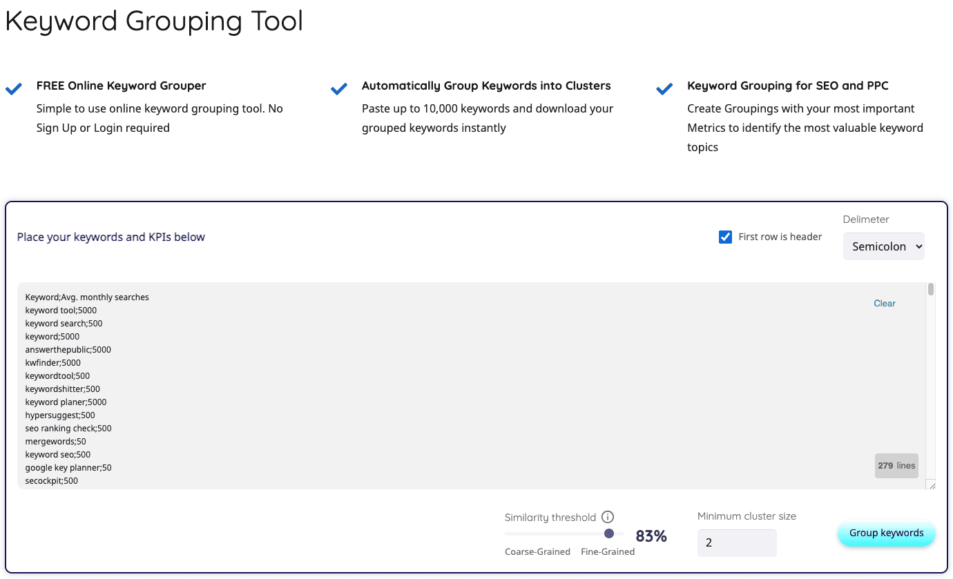Click the 'answerthepublic;5000' line
Screen dimensions: 953x579
68,350
